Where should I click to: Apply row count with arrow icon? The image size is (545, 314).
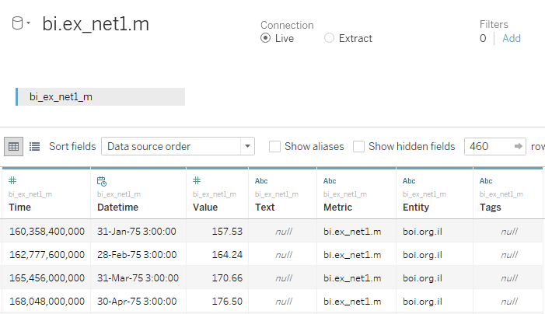519,146
